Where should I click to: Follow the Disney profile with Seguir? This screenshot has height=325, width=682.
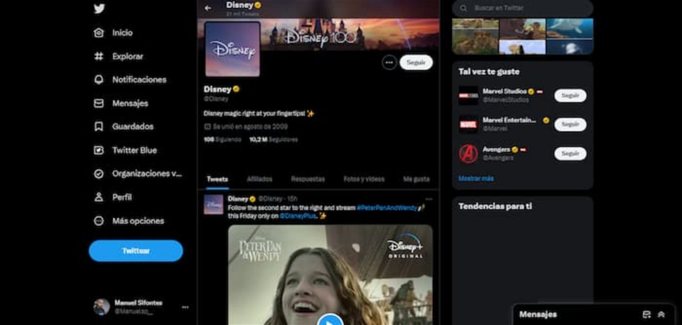pyautogui.click(x=416, y=63)
